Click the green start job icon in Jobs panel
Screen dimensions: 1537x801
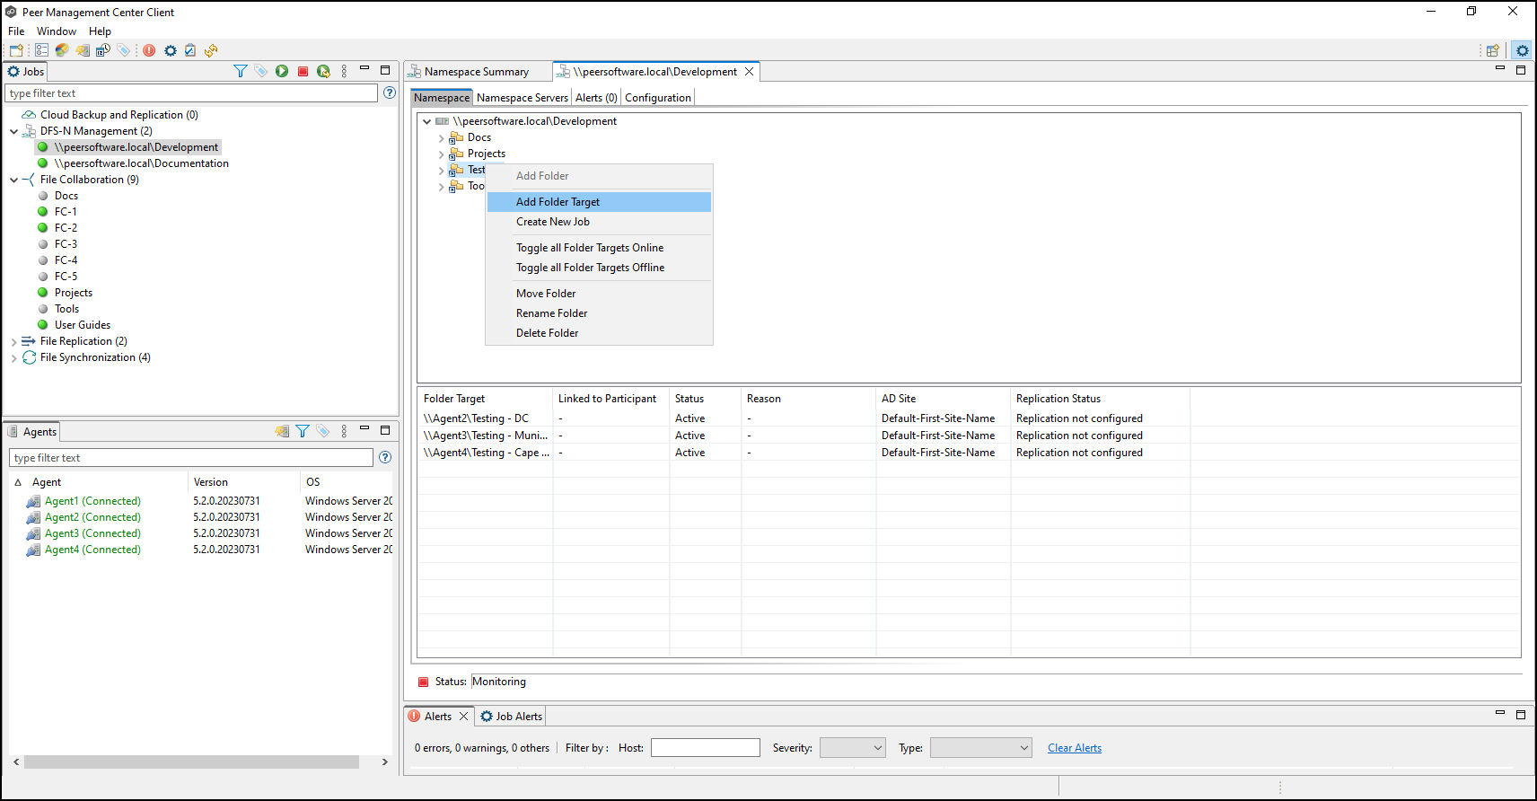click(x=282, y=71)
